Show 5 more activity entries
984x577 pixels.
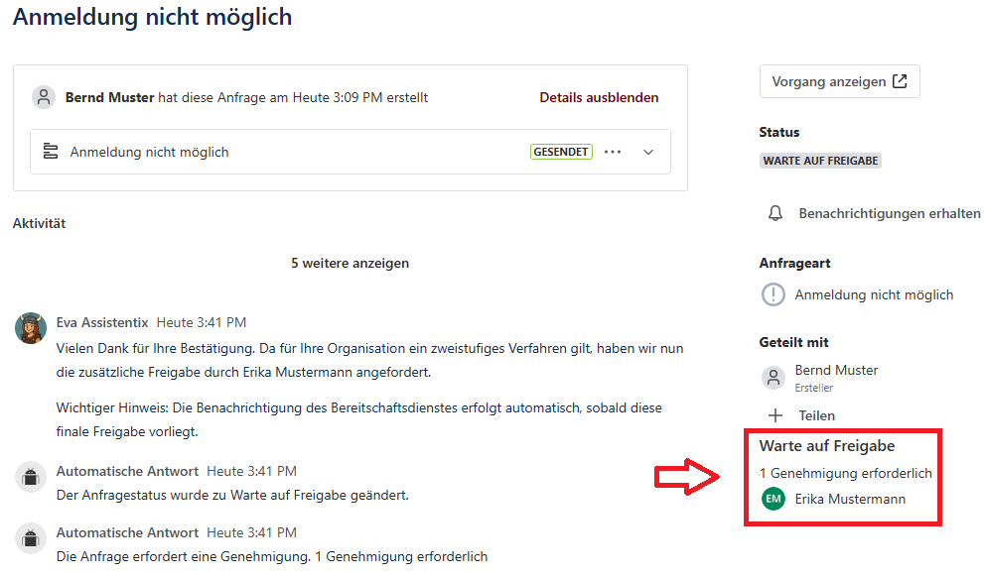[x=350, y=263]
